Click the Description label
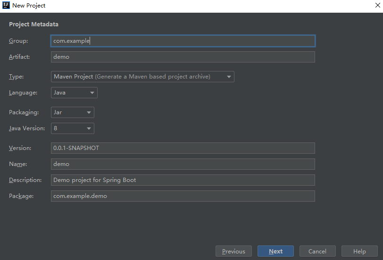The height and width of the screenshot is (260, 383). point(25,180)
